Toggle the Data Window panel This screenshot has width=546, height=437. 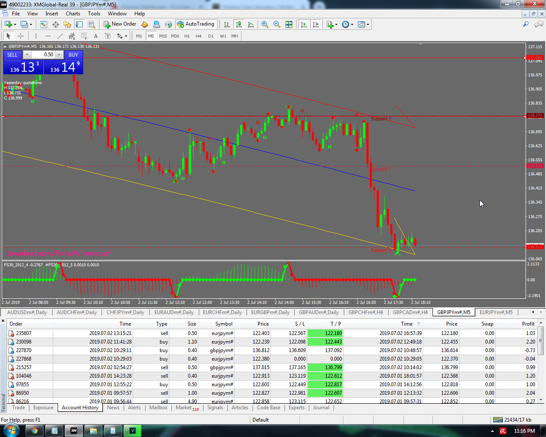[x=55, y=24]
